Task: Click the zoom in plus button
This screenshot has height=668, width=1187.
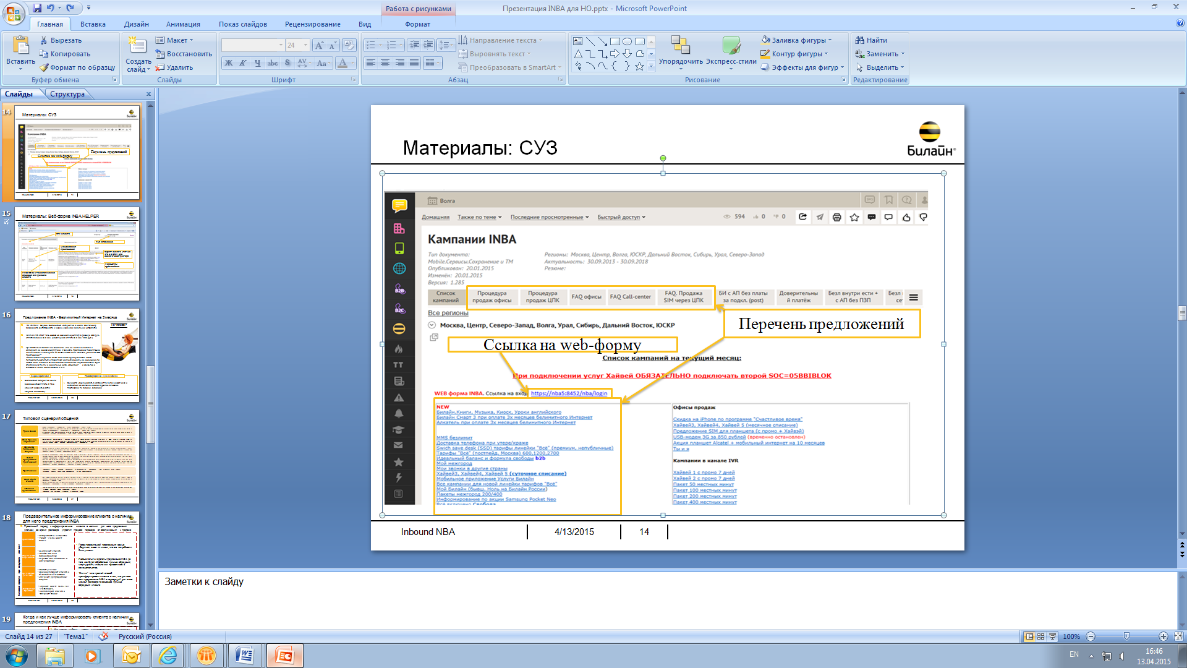Action: tap(1164, 636)
